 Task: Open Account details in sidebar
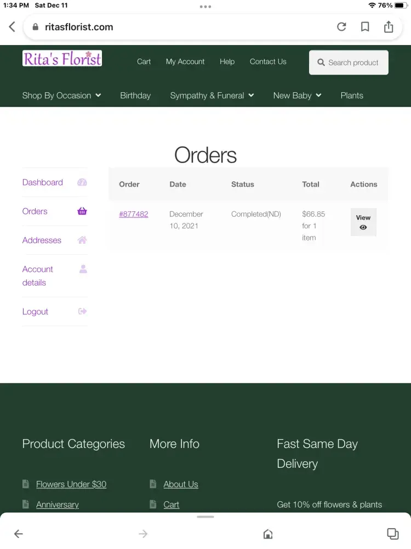(37, 276)
